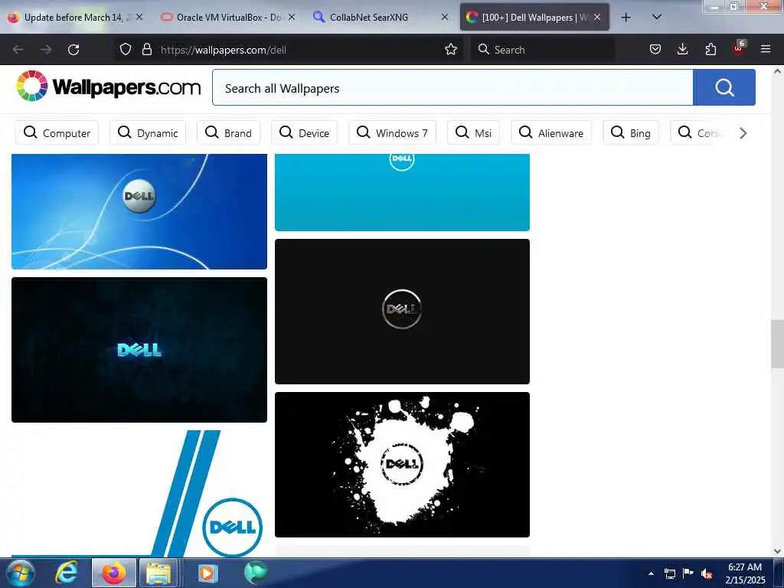The height and width of the screenshot is (588, 784).
Task: Open Action Center flag icon
Action: coord(688,573)
